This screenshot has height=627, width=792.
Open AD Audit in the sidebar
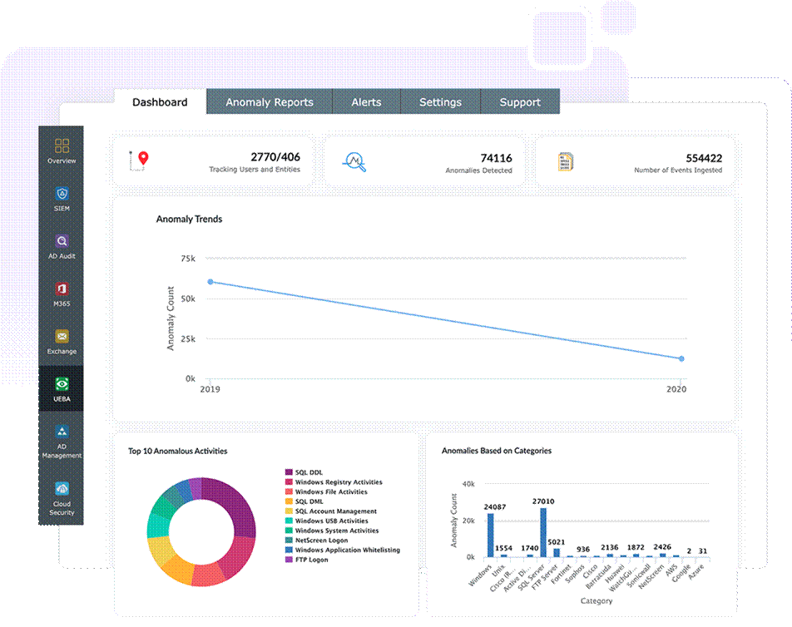tap(62, 242)
